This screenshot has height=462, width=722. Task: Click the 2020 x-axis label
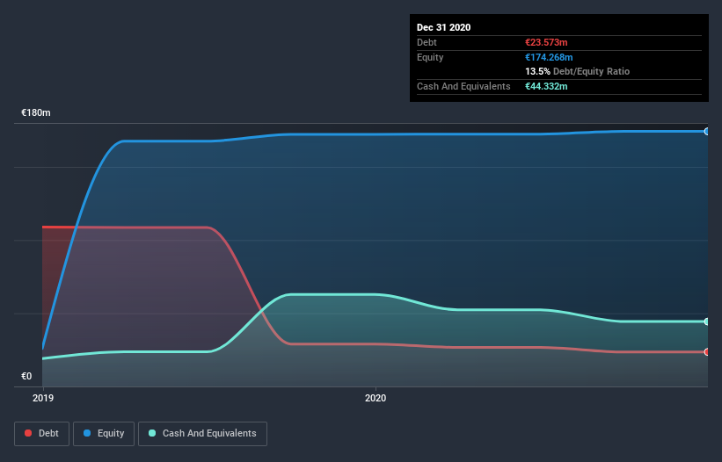[376, 398]
